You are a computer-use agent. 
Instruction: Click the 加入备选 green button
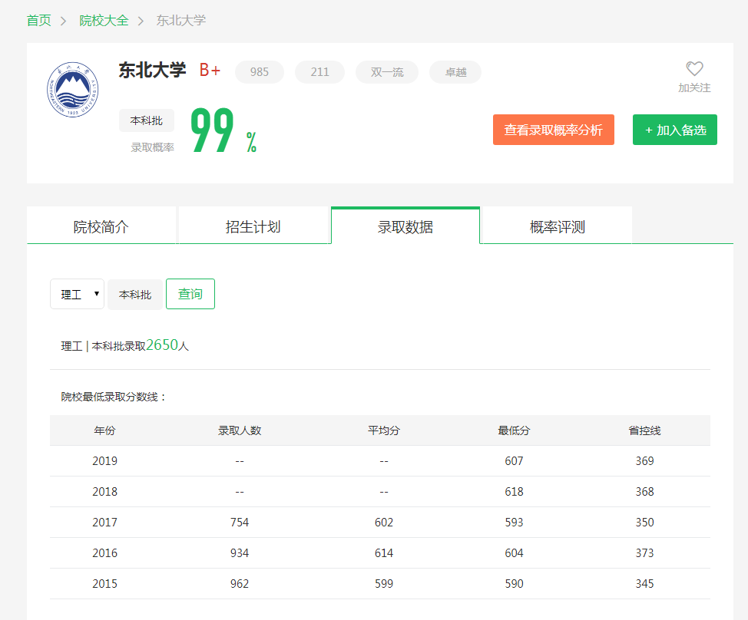coord(674,130)
